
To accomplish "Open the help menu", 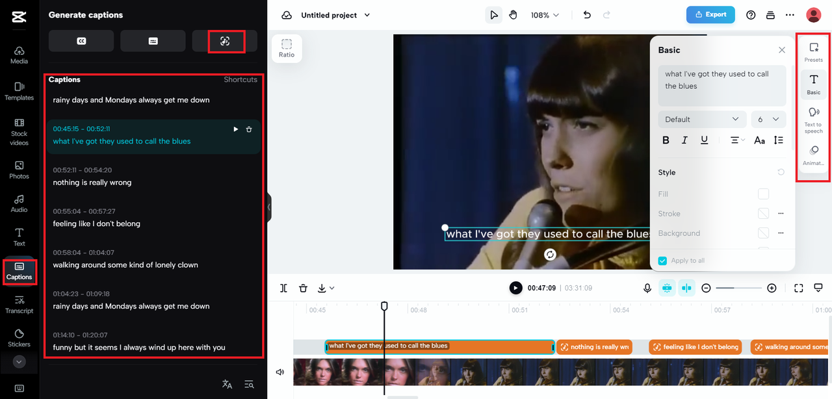I will pos(751,15).
